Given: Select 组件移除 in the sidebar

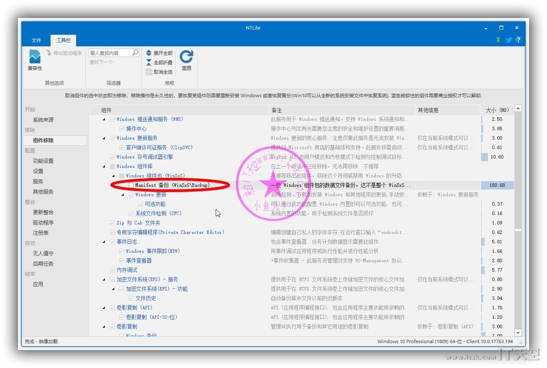Looking at the screenshot, I should [x=55, y=141].
